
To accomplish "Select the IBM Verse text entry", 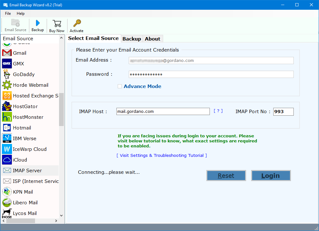I will click(25, 138).
